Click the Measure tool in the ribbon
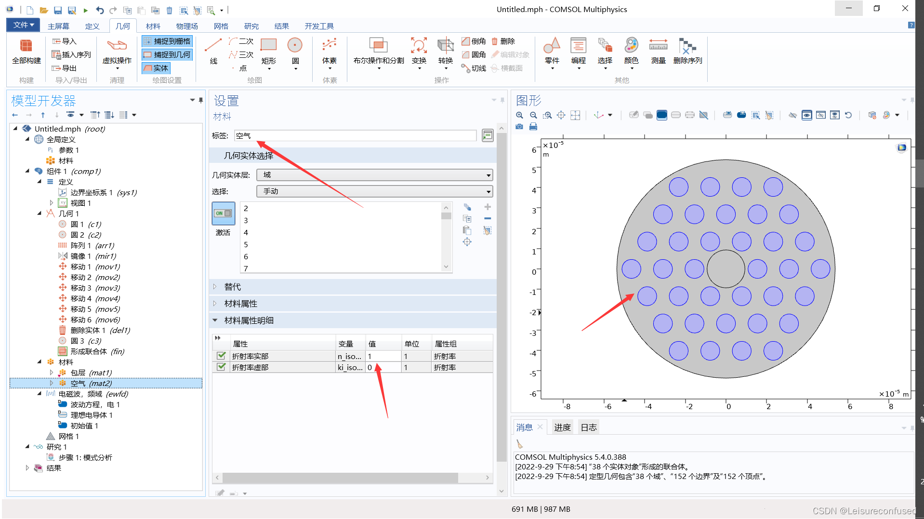924x519 pixels. pos(658,52)
